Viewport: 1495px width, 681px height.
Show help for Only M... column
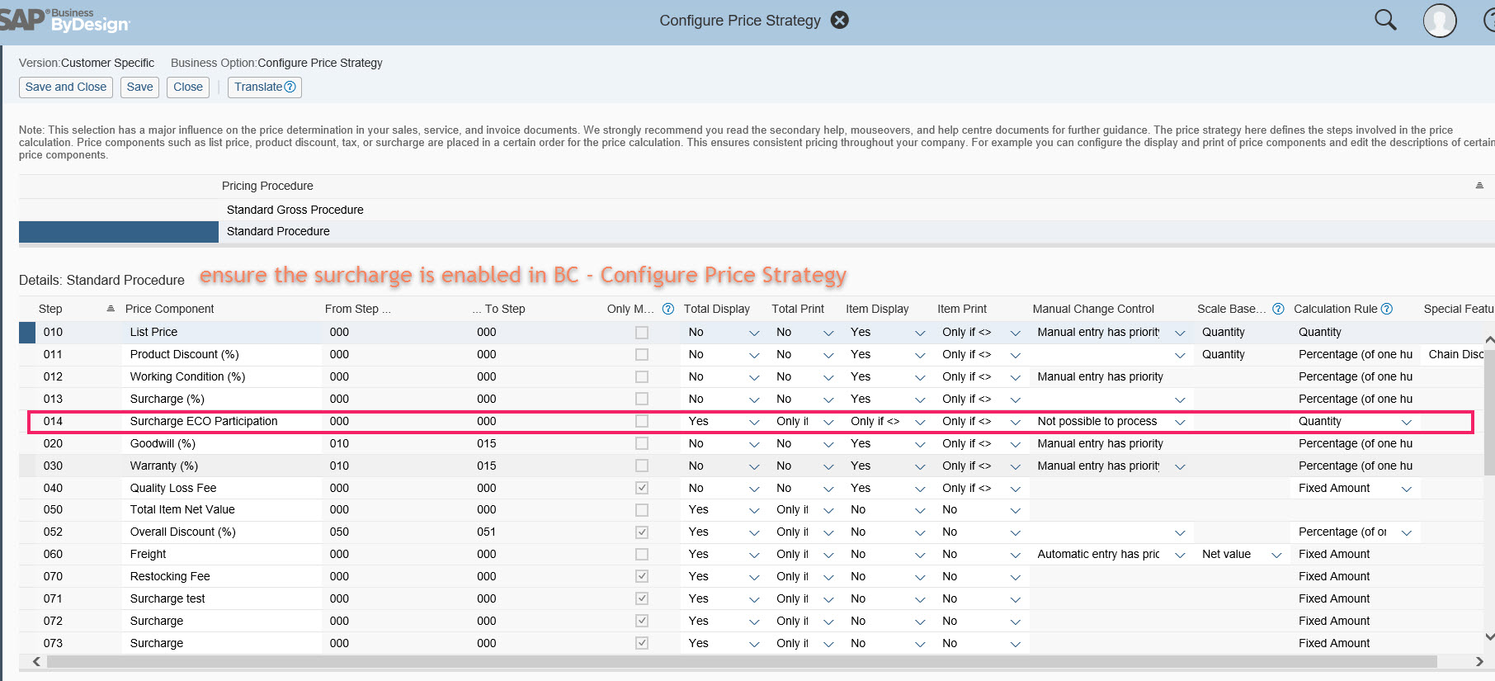click(x=668, y=309)
